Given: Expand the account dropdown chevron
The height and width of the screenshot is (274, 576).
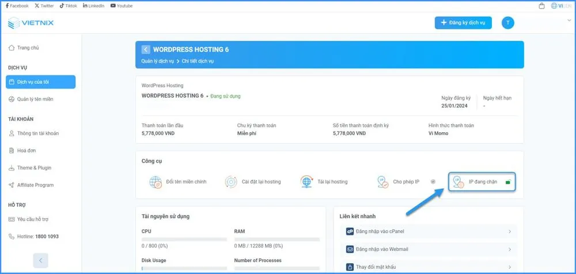Looking at the screenshot, I should point(569,20).
